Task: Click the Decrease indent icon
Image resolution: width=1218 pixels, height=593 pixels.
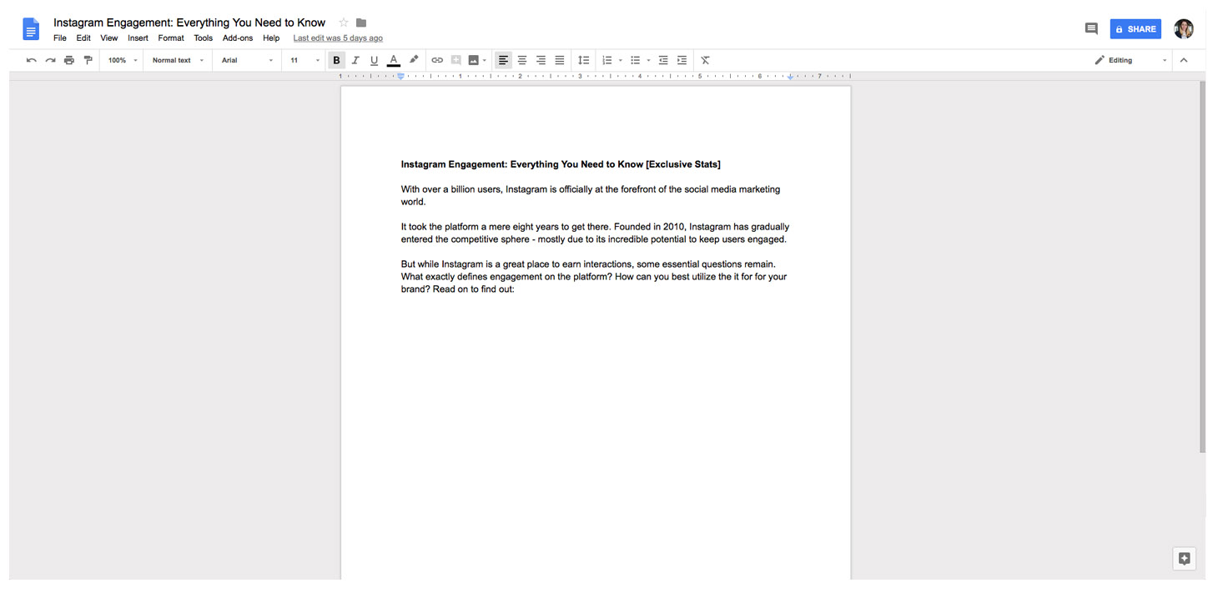Action: (663, 60)
